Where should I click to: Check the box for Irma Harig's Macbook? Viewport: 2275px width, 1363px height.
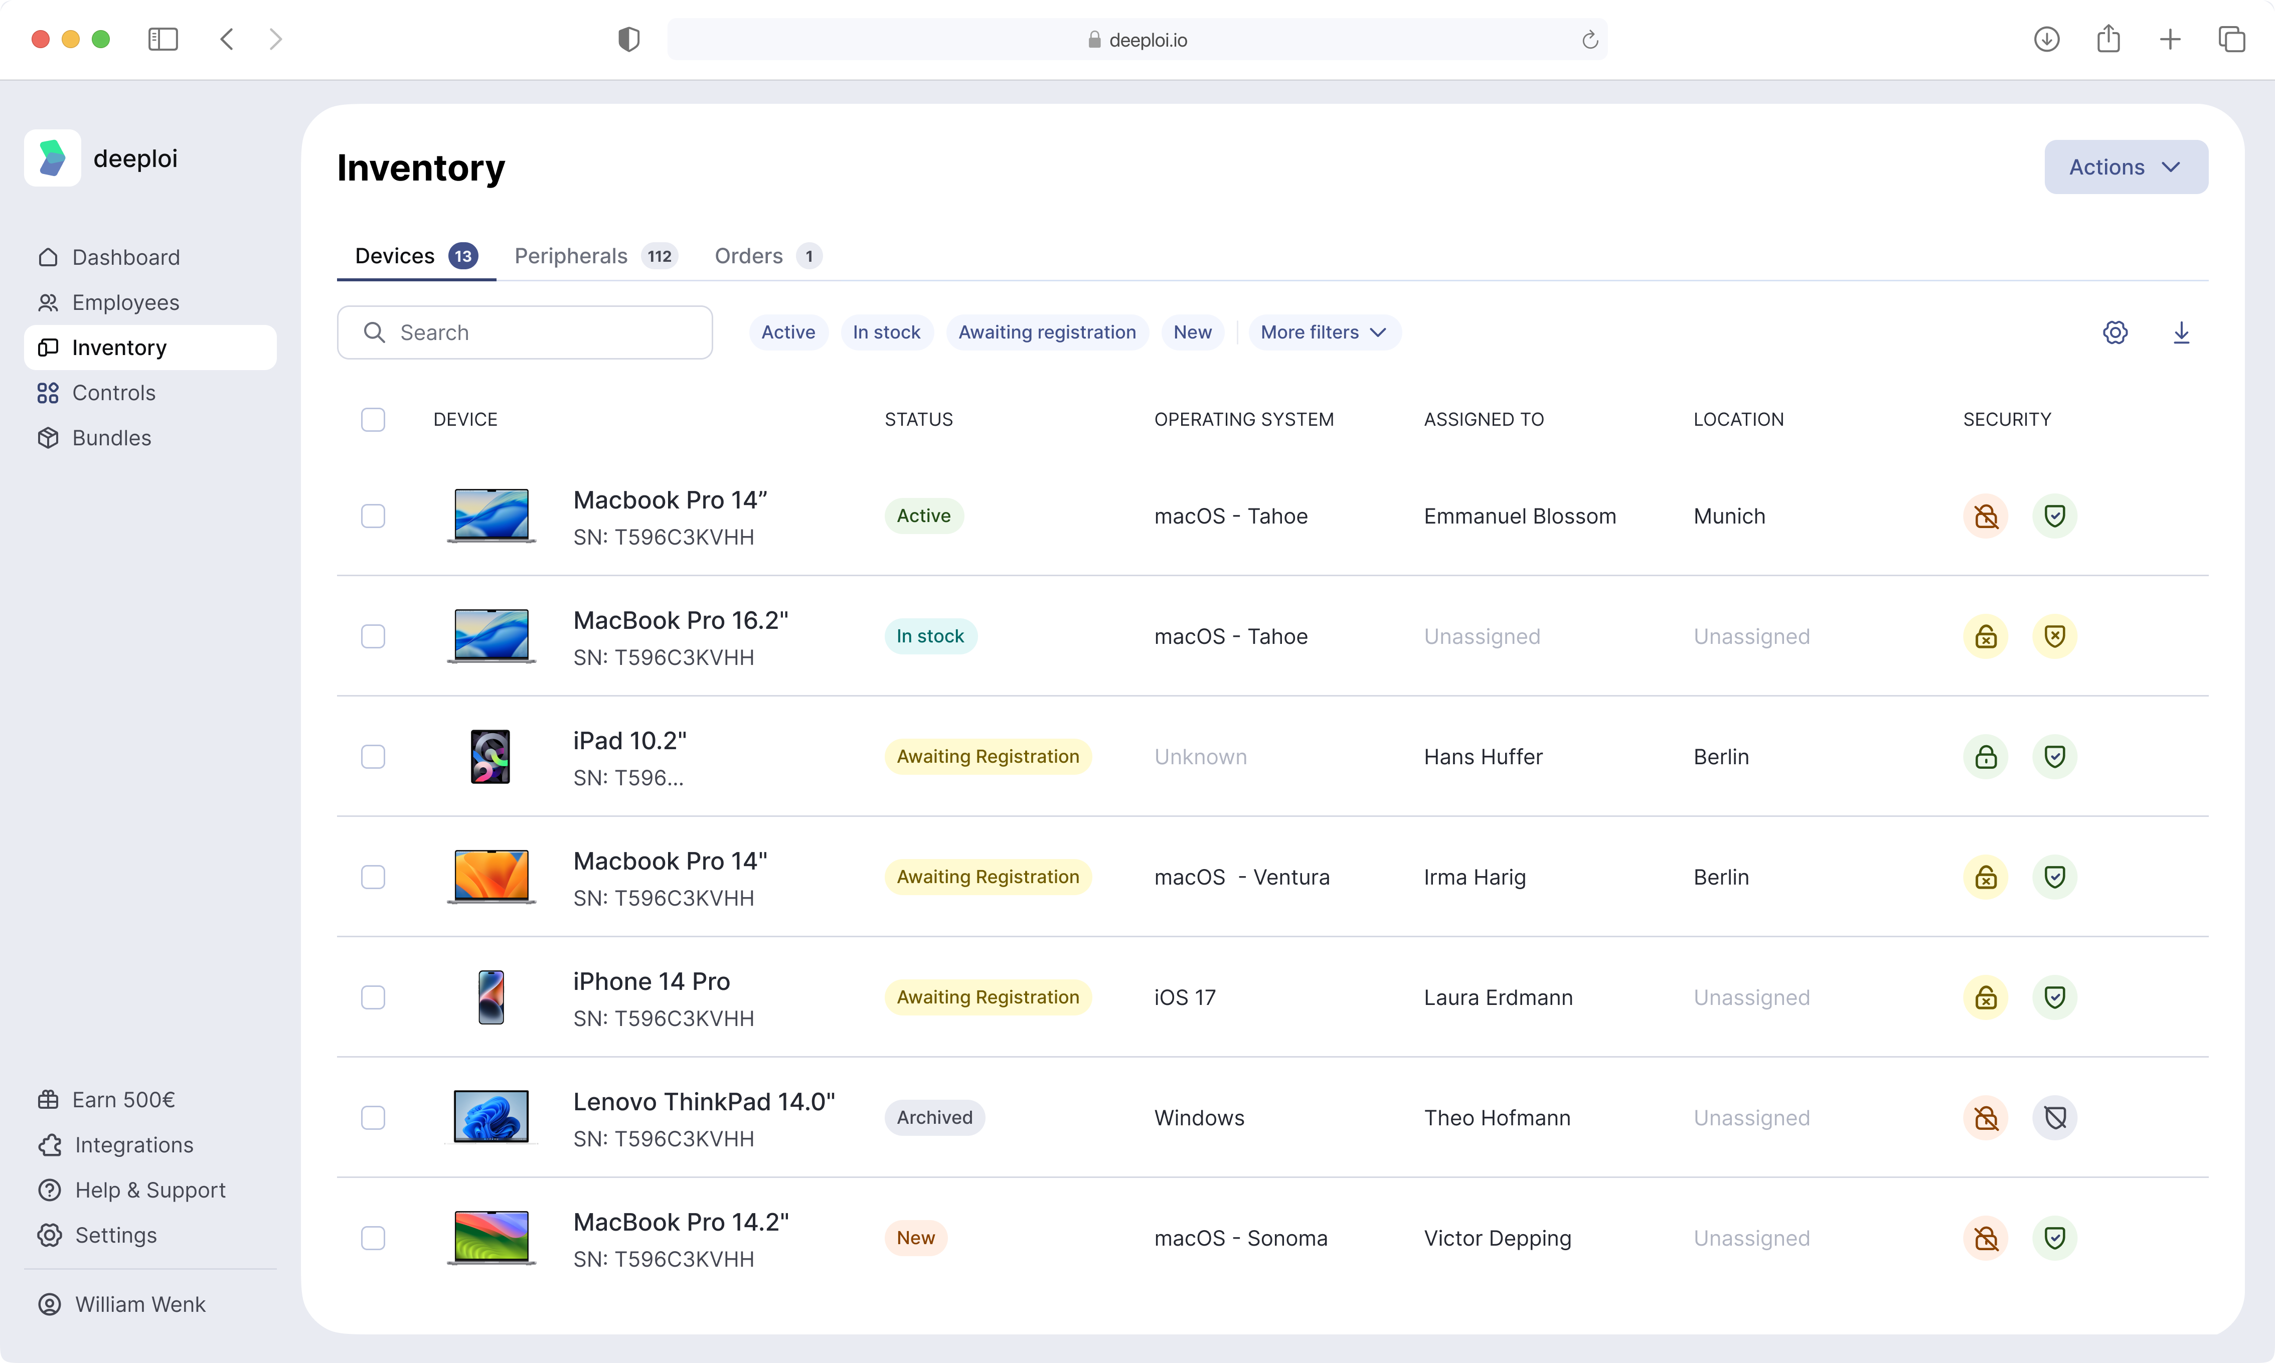pos(373,877)
